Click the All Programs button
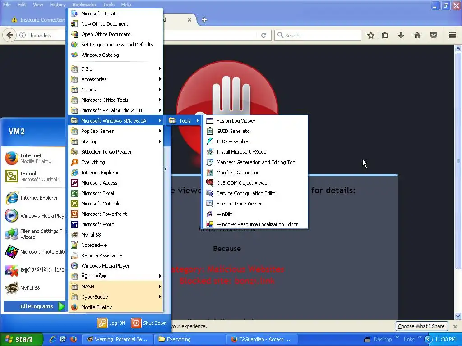The image size is (462, 346). [34, 306]
